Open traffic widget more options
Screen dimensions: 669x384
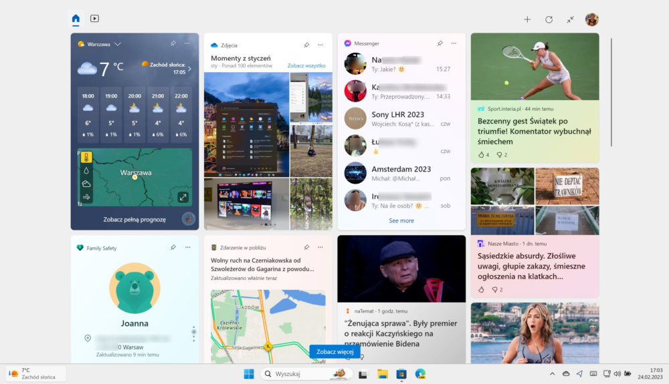[x=320, y=247]
